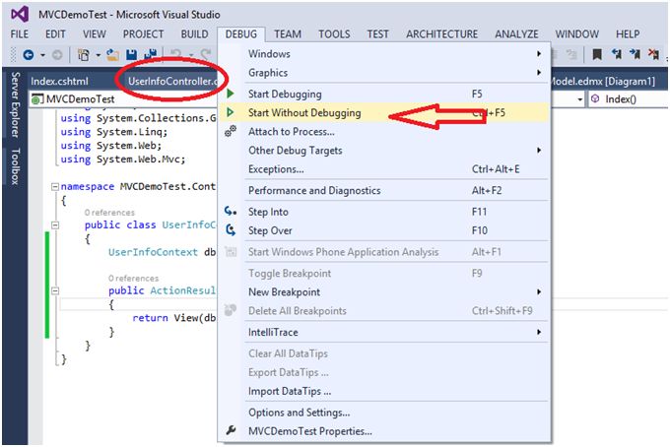This screenshot has width=670, height=447.
Task: Click the Navigate Backward arrow icon
Action: [x=29, y=55]
